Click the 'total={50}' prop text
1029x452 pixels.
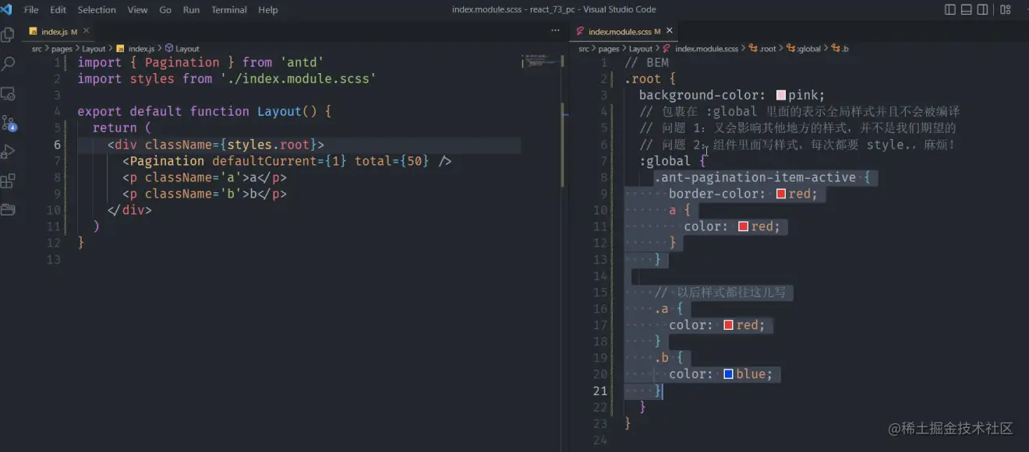click(392, 161)
